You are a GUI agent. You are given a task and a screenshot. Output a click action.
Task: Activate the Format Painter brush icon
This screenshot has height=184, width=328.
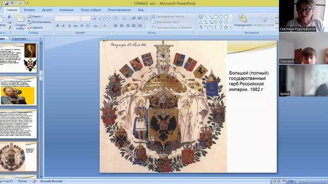pyautogui.click(x=9, y=27)
